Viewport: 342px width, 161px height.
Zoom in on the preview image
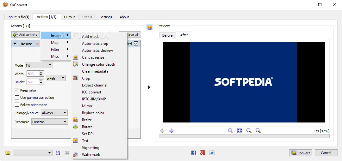230,131
